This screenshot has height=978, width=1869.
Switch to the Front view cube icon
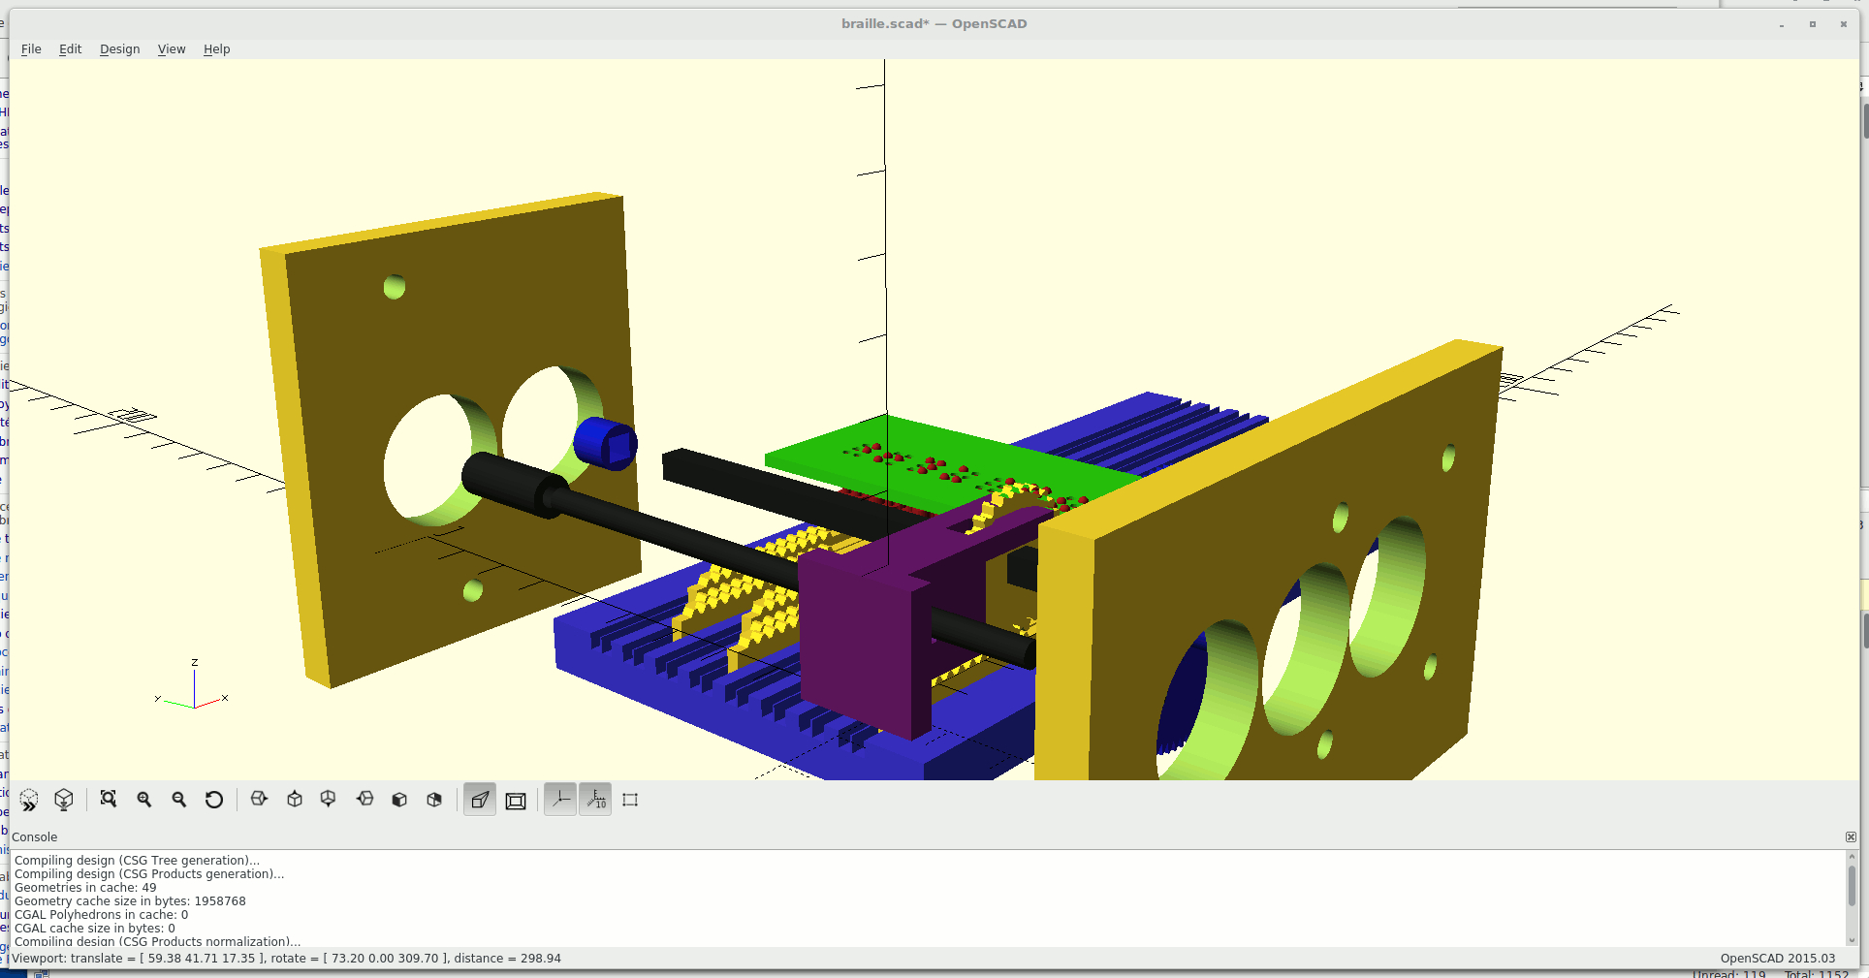[x=399, y=800]
